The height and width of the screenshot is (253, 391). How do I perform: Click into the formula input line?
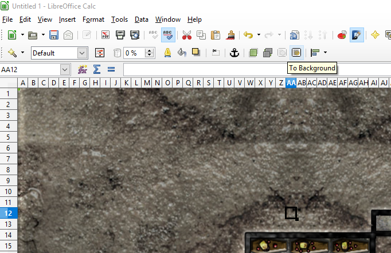[x=257, y=69]
